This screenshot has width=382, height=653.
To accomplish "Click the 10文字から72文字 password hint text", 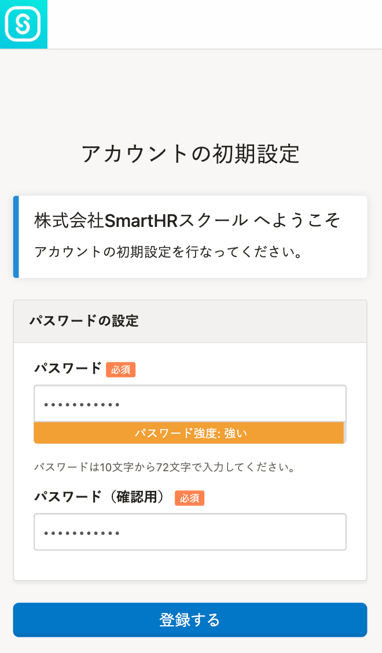I will tap(165, 467).
